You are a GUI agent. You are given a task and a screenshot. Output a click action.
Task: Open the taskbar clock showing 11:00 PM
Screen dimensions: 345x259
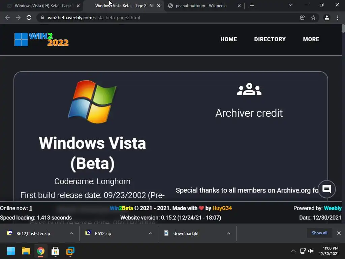point(329,251)
